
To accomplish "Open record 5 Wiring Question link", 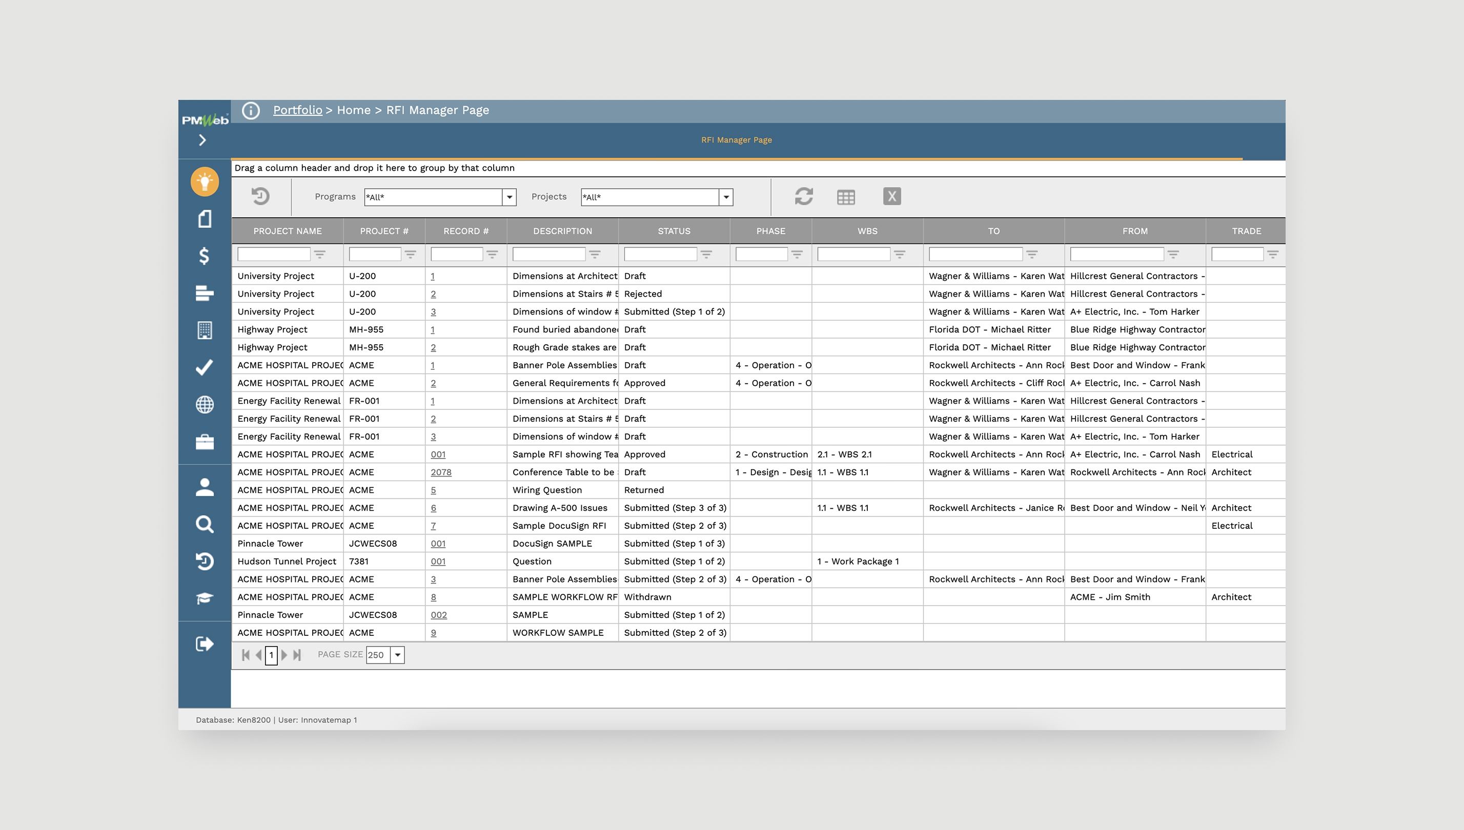I will (x=433, y=490).
